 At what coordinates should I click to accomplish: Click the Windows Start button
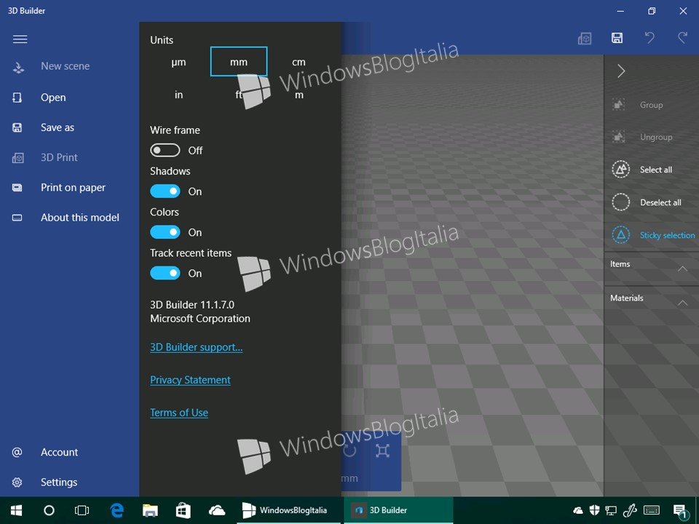[17, 510]
